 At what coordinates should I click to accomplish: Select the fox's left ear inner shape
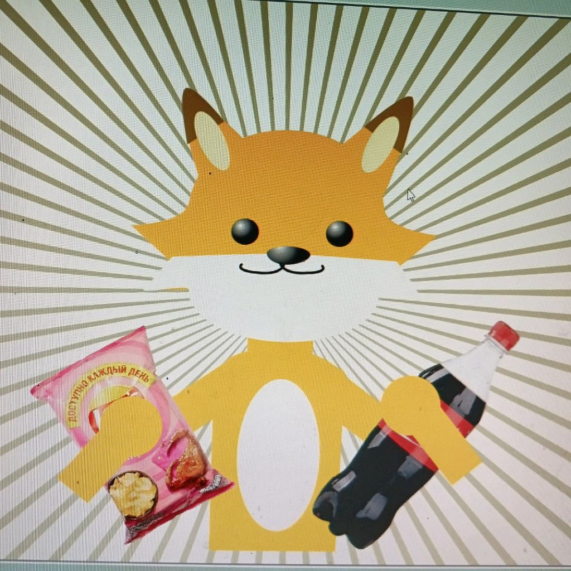click(x=211, y=141)
